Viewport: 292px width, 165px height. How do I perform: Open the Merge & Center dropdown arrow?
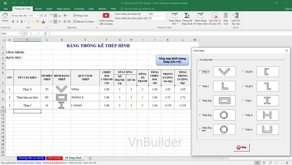point(96,22)
